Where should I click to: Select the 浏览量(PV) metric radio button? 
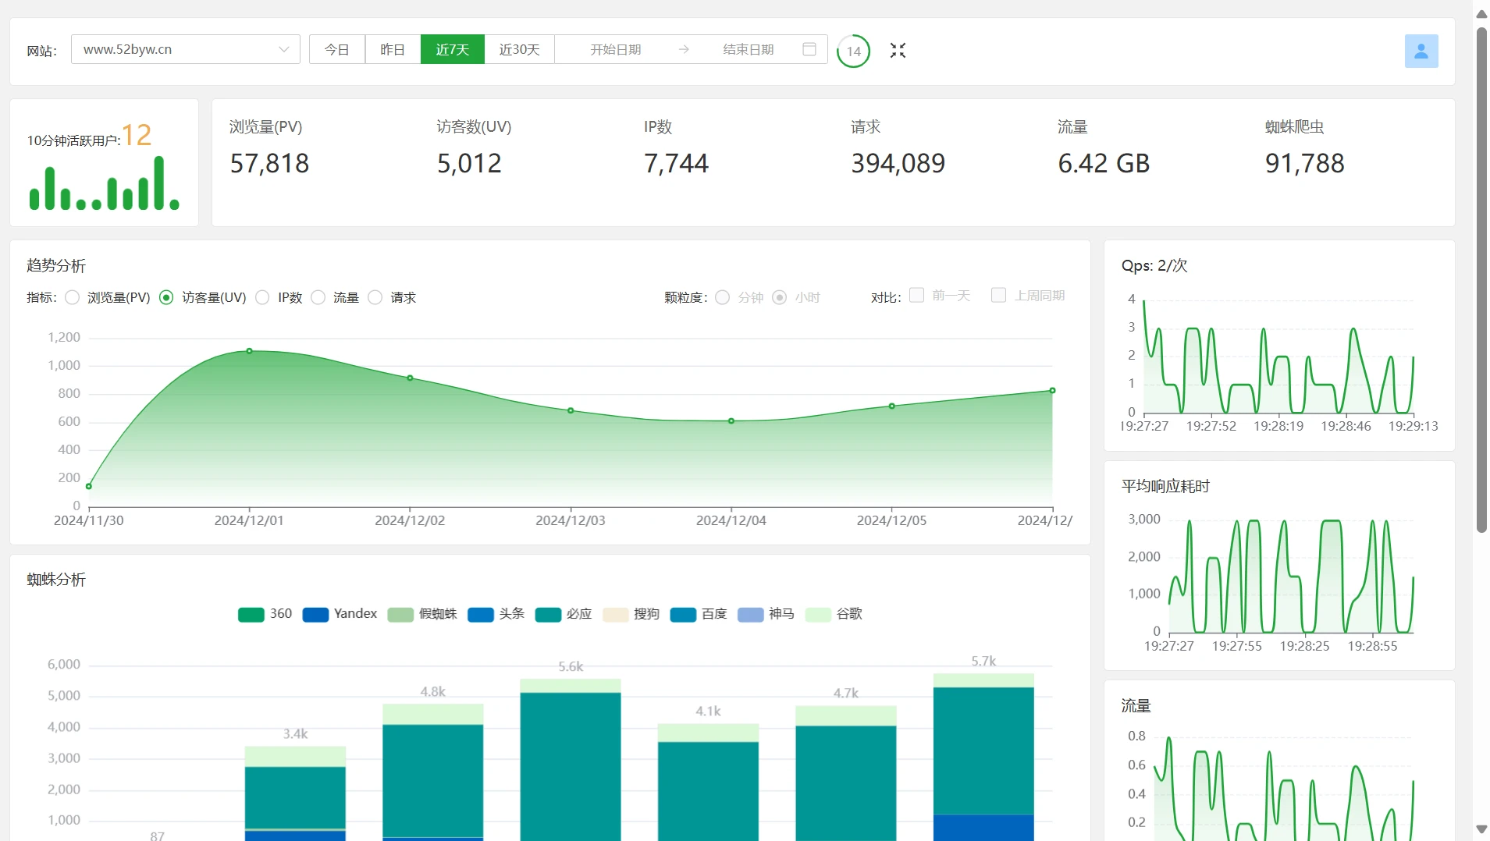(73, 297)
